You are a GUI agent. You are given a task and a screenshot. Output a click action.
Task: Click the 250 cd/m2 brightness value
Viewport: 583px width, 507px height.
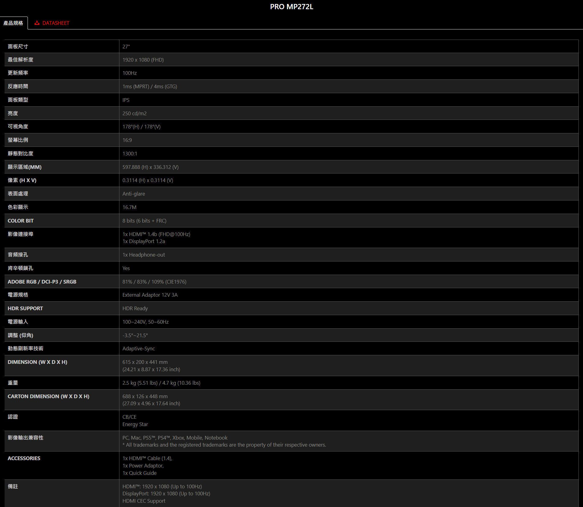(x=134, y=113)
